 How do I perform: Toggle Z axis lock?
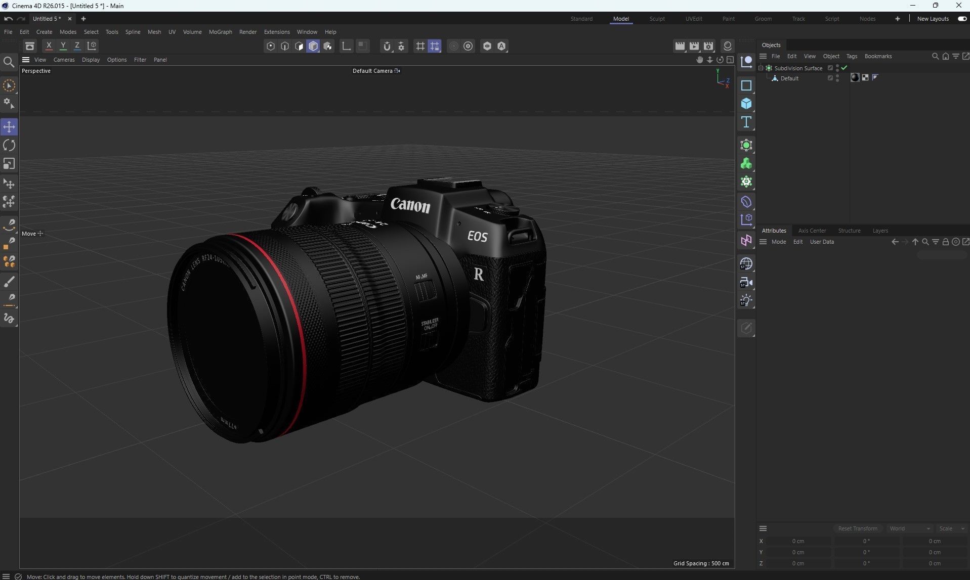[77, 46]
